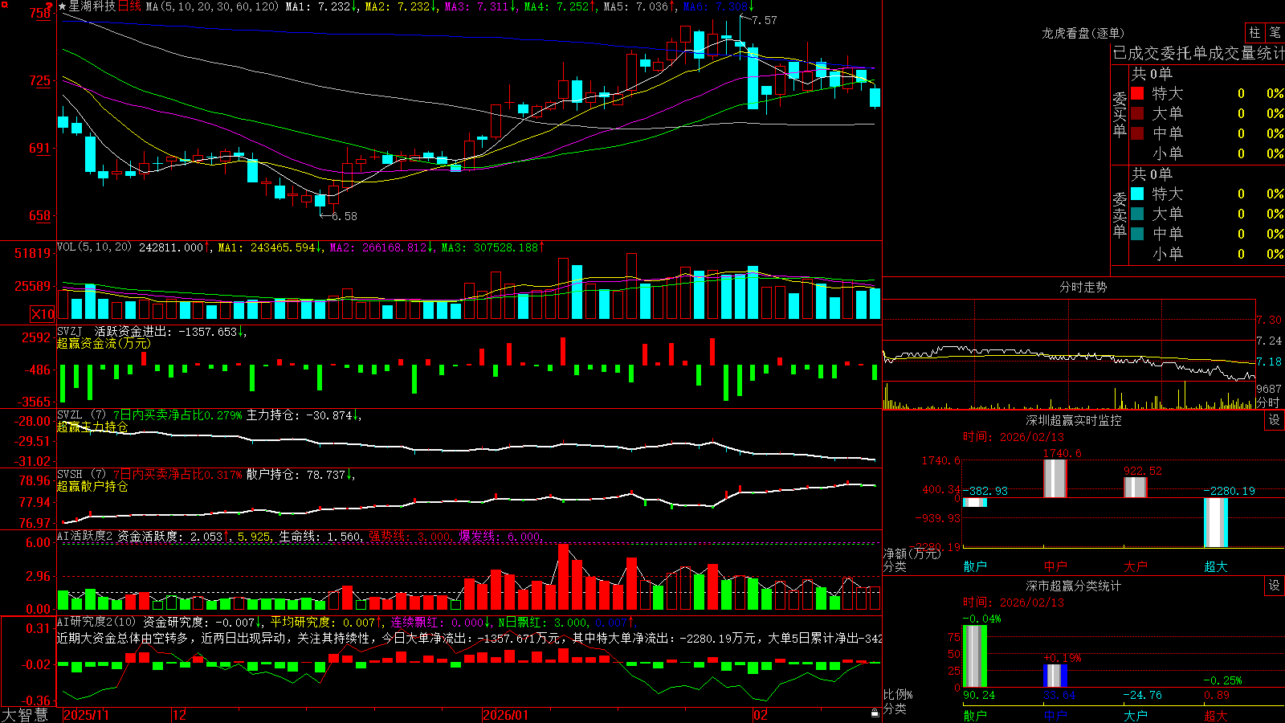Click the teal 中单 sell-order swatch

[x=1137, y=234]
